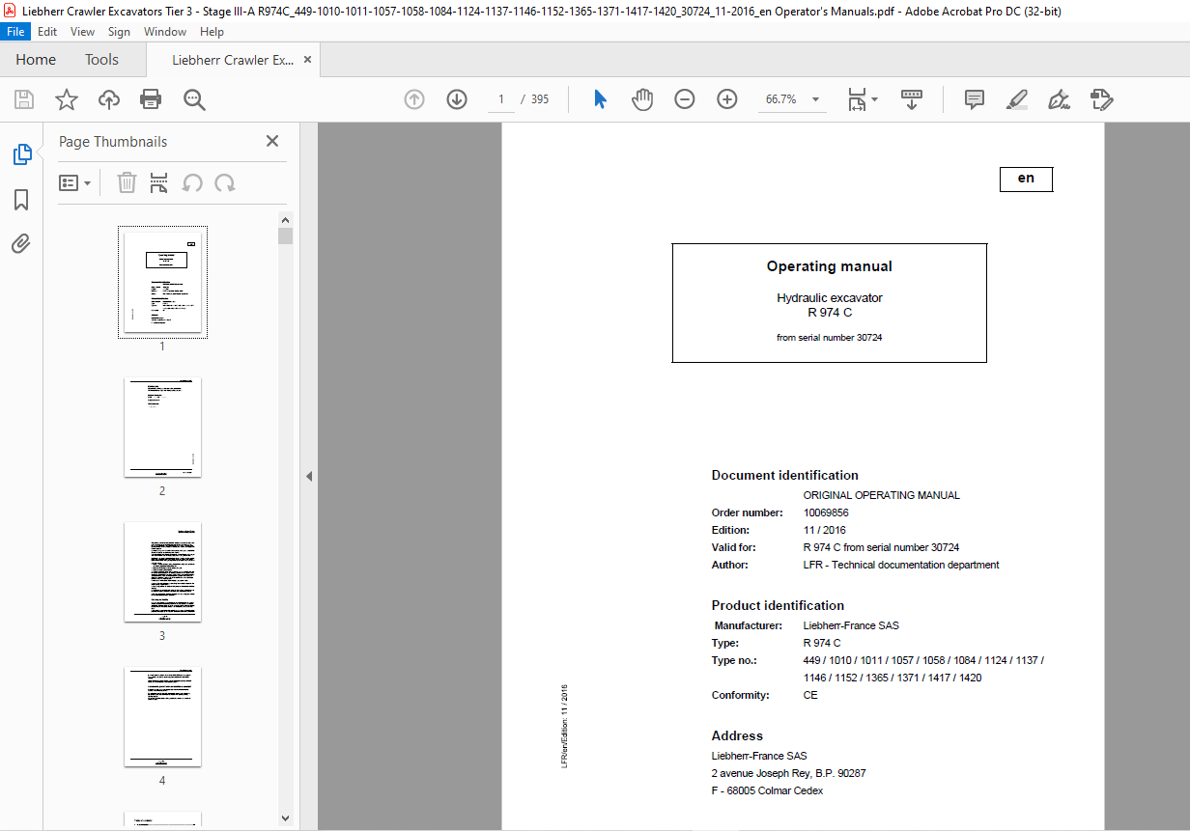
Task: Delete selected page thumbnail
Action: tap(127, 183)
